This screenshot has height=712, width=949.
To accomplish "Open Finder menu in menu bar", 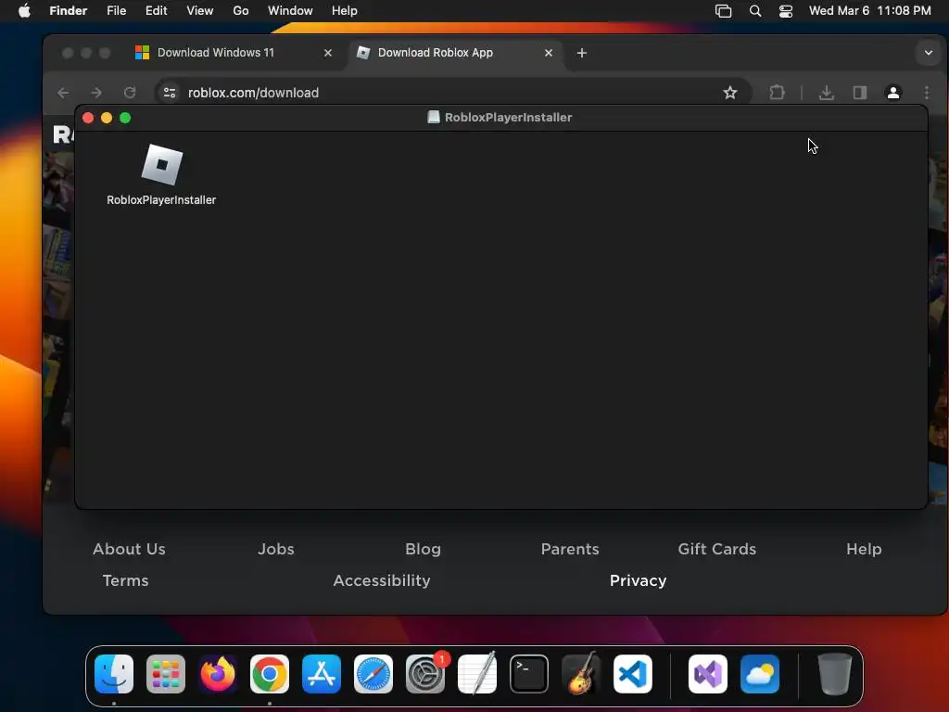I will 69,10.
